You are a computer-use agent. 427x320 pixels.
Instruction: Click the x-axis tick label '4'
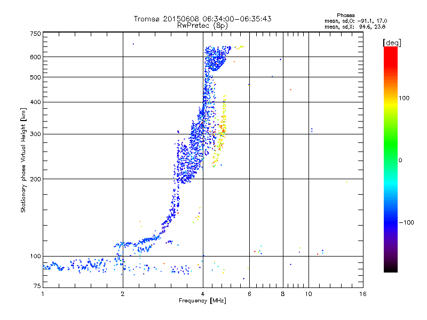203,294
